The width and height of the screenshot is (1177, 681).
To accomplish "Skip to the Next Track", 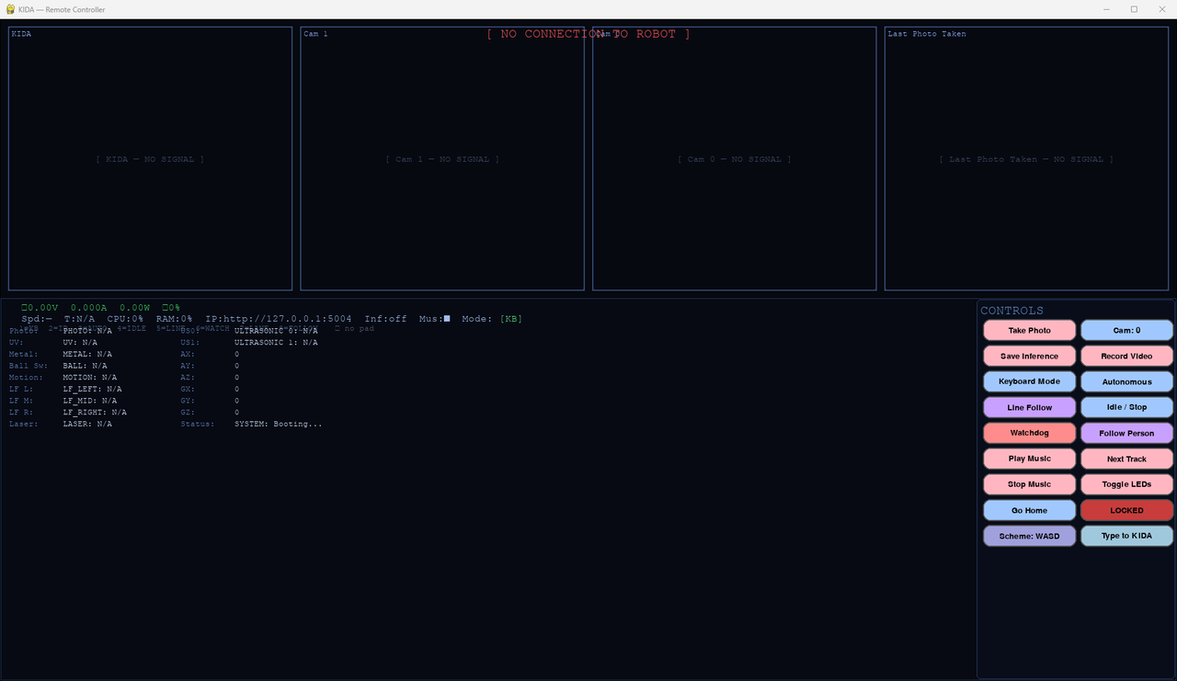I will 1126,460.
